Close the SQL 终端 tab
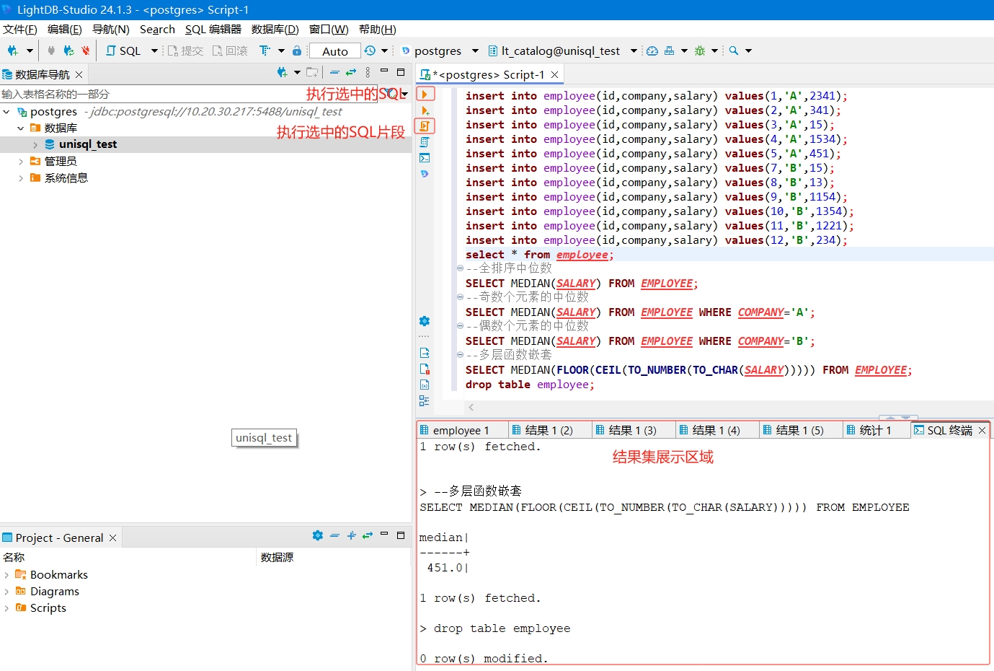The image size is (994, 671). [982, 430]
